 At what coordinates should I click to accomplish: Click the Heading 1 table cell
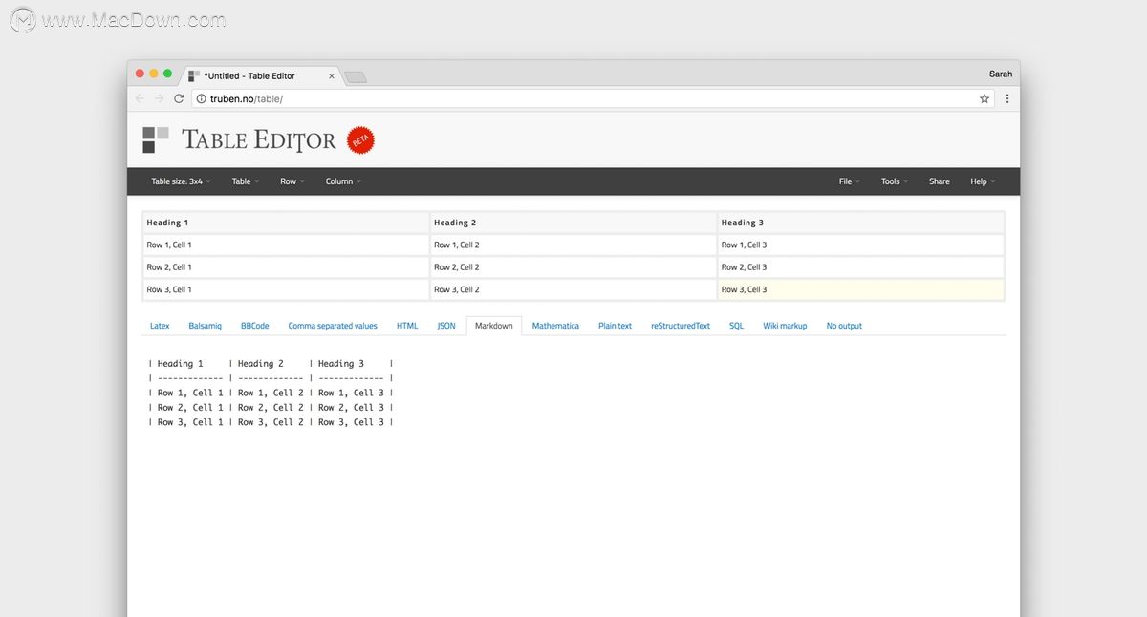pyautogui.click(x=286, y=223)
